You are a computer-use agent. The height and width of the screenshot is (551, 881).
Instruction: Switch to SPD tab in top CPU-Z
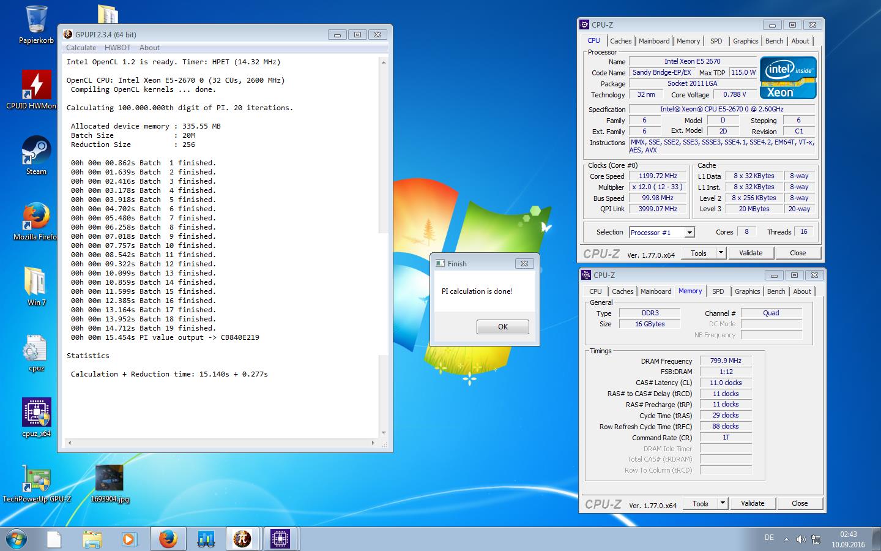(x=716, y=41)
